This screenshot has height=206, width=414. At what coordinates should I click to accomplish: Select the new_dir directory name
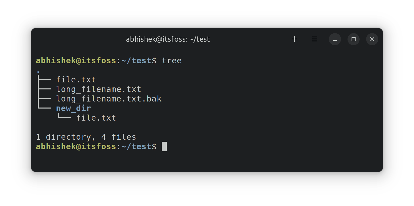[x=73, y=108]
